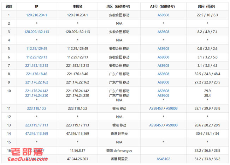Click the 安徽合肥 移动 region in hop 1
The height and width of the screenshot is (165, 230).
[119, 15]
